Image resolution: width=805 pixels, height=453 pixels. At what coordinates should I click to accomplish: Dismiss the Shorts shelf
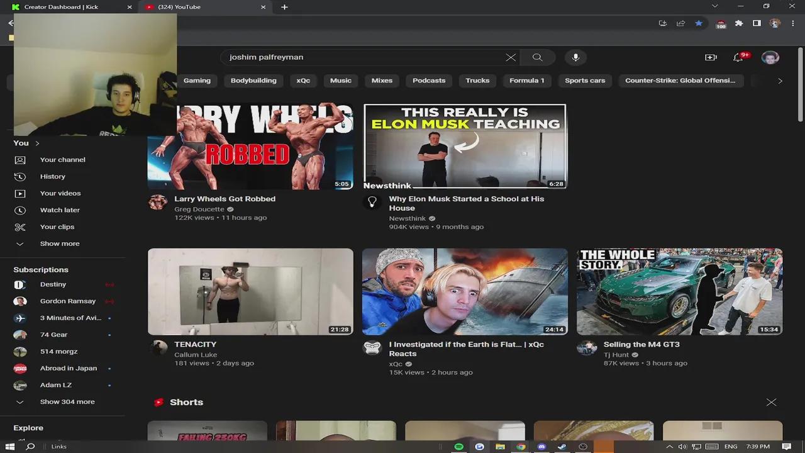tap(771, 403)
